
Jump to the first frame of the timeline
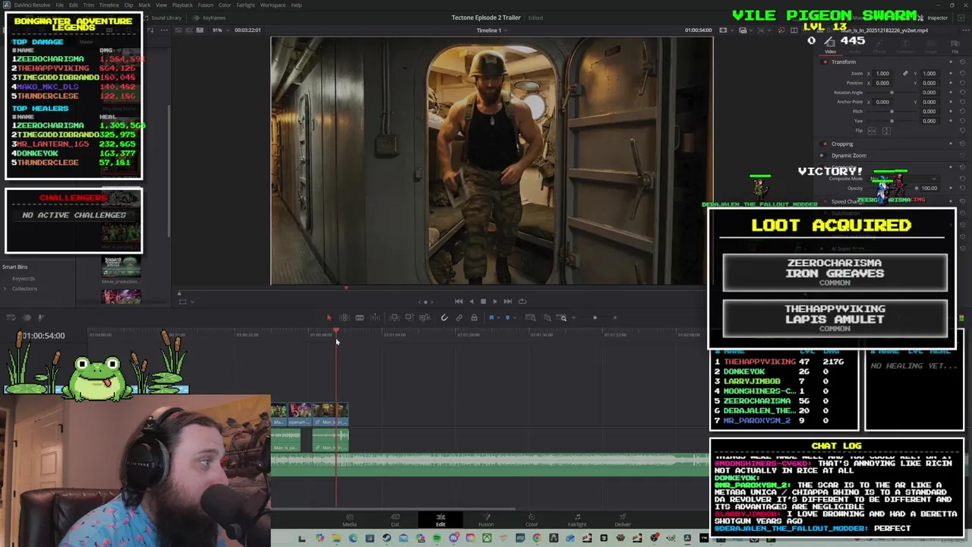(x=459, y=302)
